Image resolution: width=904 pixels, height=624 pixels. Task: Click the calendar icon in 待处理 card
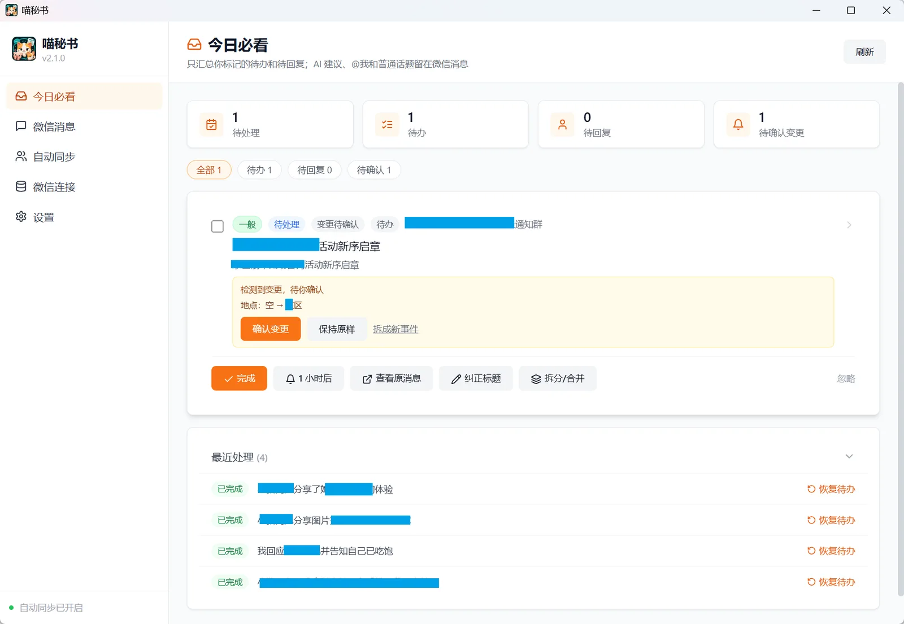pos(211,125)
